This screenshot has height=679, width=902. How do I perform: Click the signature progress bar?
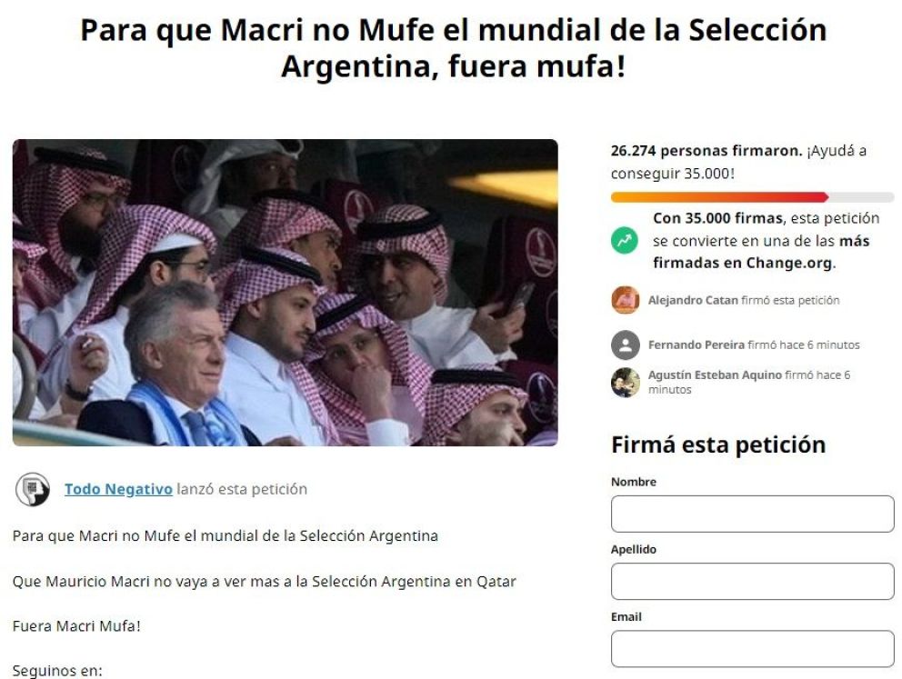point(753,197)
